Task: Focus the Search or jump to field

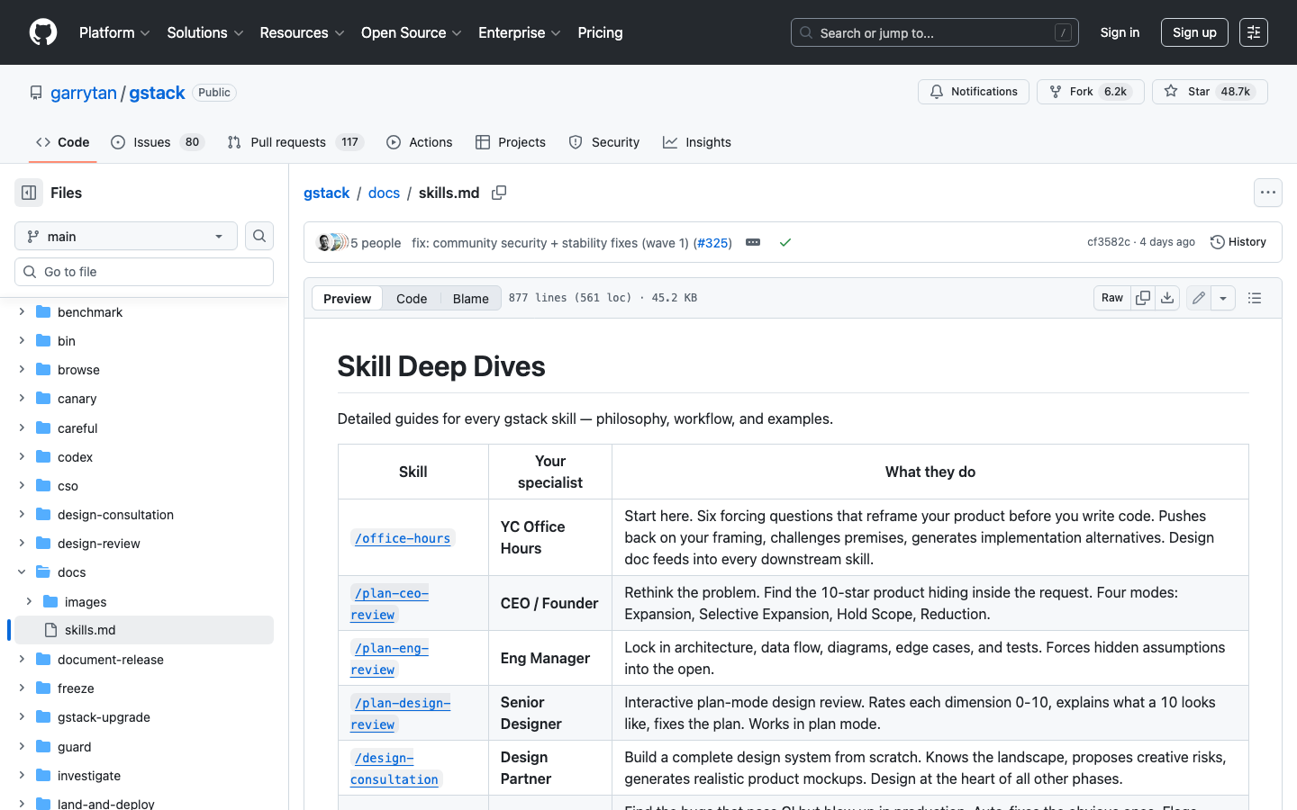Action: 935,32
